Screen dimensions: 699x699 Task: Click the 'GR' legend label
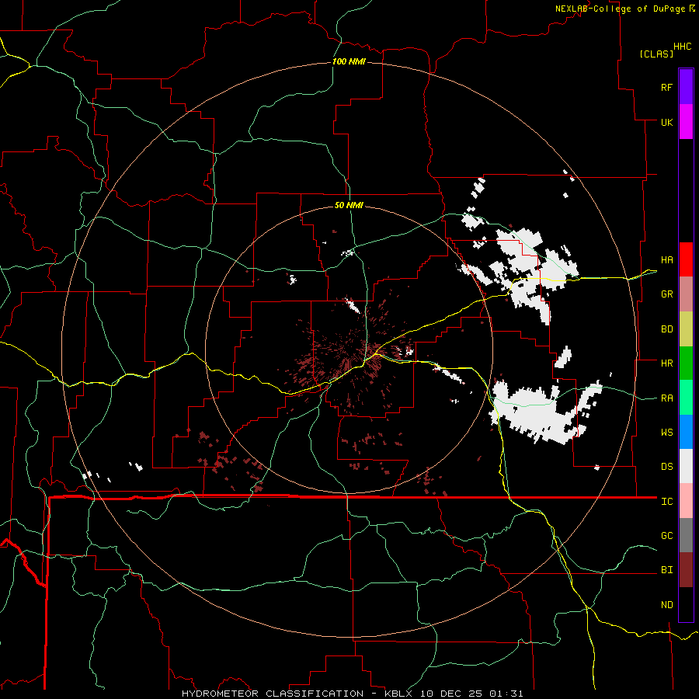[x=666, y=294]
